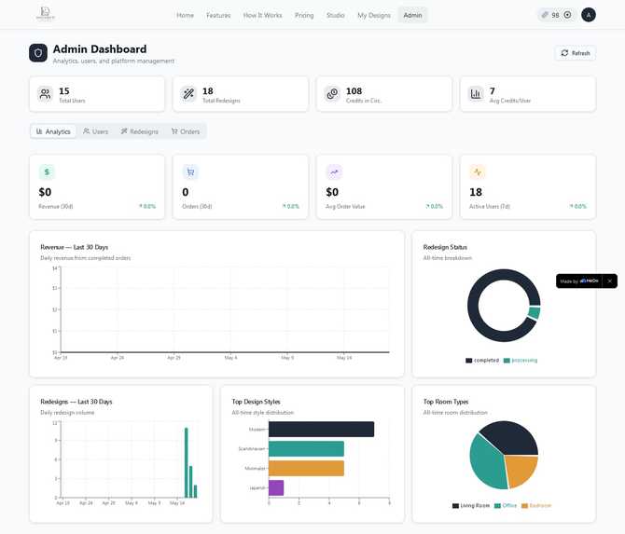Click the teal Office slice of room types pie
This screenshot has width=625, height=534.
486,464
